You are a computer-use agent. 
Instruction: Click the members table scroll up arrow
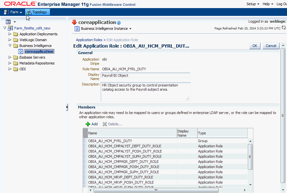(250, 141)
